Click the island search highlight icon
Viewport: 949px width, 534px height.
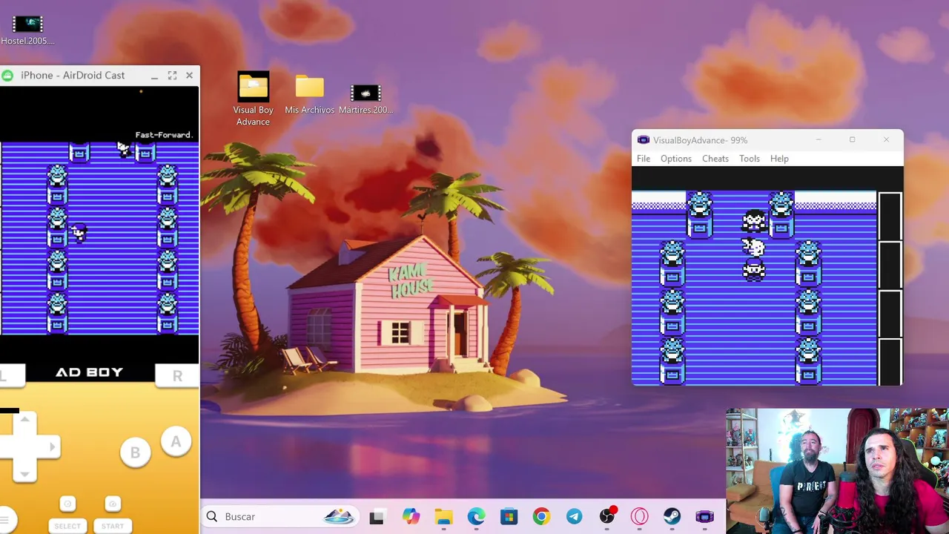339,516
